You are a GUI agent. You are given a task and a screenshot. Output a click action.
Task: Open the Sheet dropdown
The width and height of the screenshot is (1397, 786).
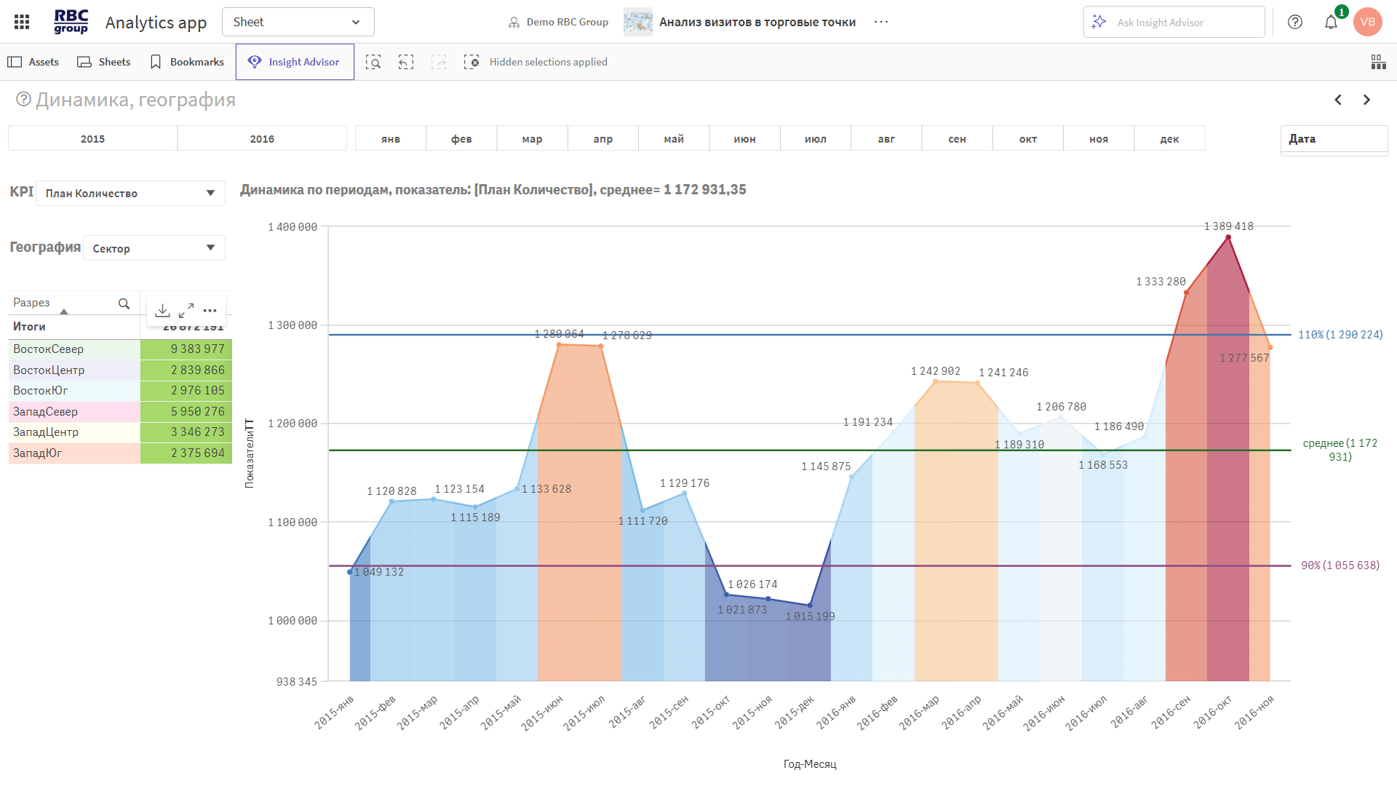(x=298, y=22)
